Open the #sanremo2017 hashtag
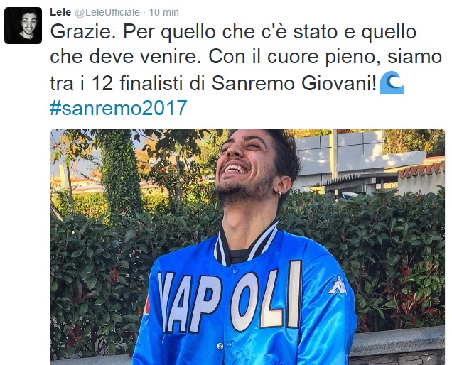This screenshot has width=452, height=365. [x=119, y=108]
